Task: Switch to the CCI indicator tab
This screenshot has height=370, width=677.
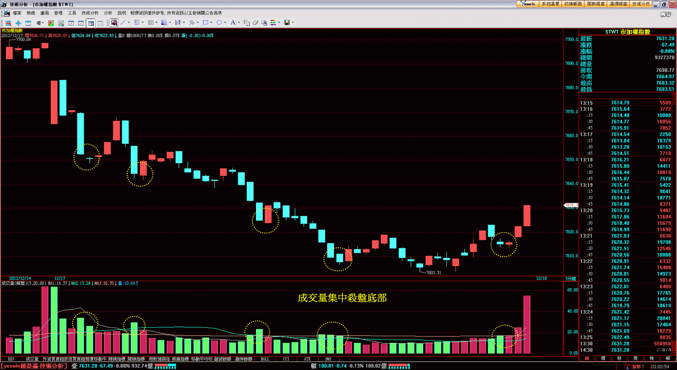Action: point(286,359)
